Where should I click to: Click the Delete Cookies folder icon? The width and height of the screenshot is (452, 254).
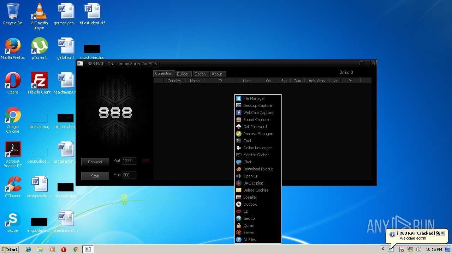click(x=239, y=190)
